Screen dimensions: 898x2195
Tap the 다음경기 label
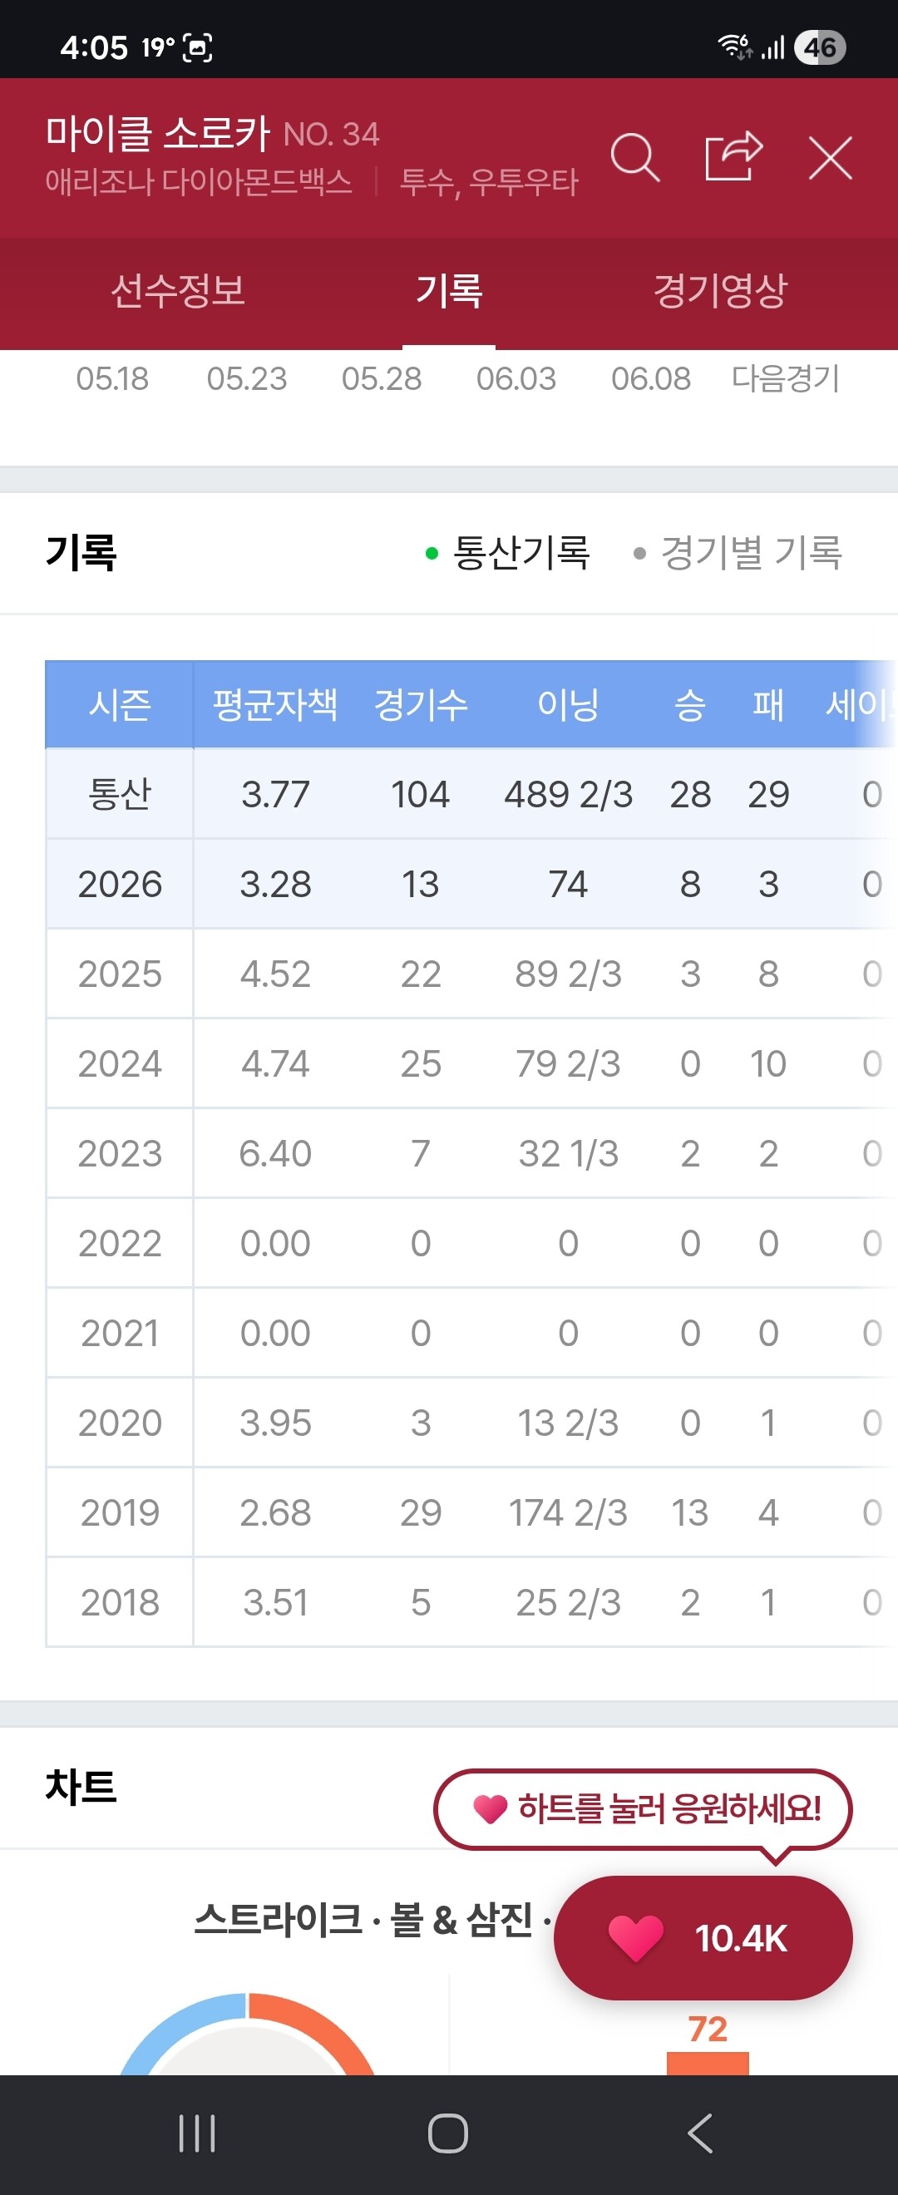tap(786, 377)
